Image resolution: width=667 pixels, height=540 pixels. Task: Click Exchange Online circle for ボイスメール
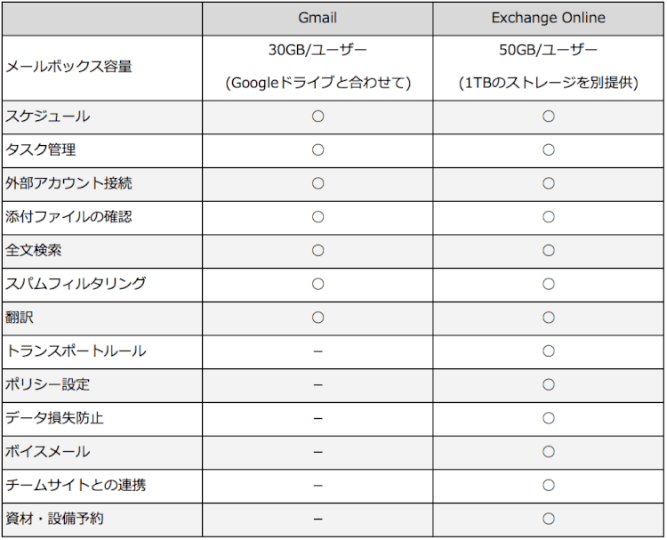point(549,451)
